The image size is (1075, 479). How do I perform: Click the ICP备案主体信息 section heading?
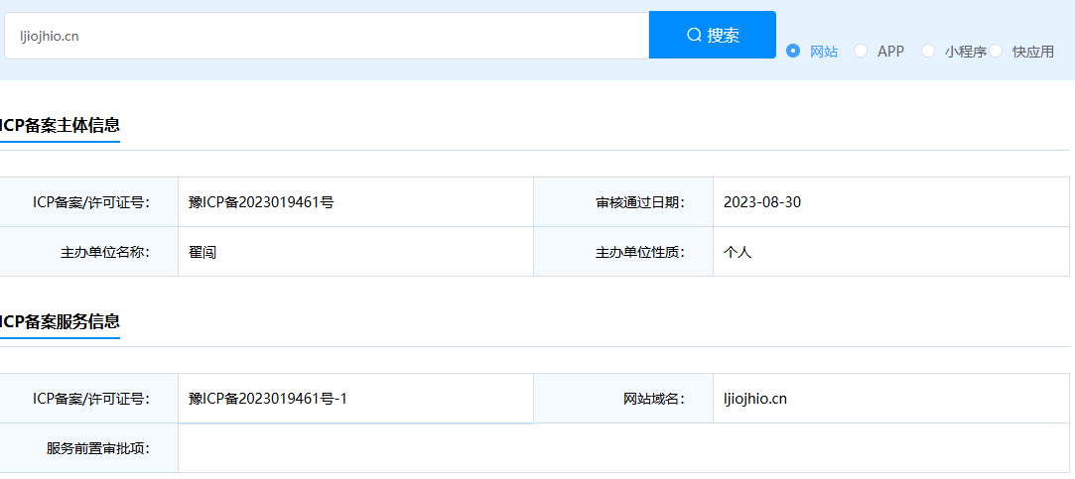tap(60, 125)
